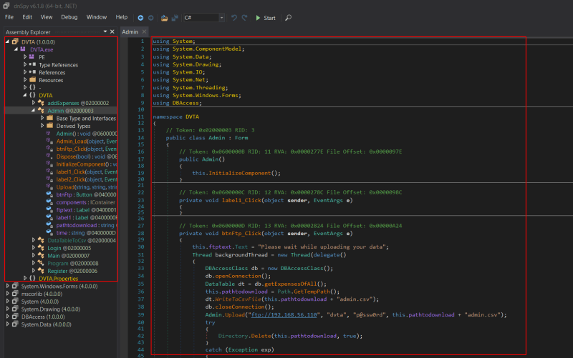Image resolution: width=573 pixels, height=358 pixels.
Task: Click the btnFtp field icon
Action: (49, 194)
